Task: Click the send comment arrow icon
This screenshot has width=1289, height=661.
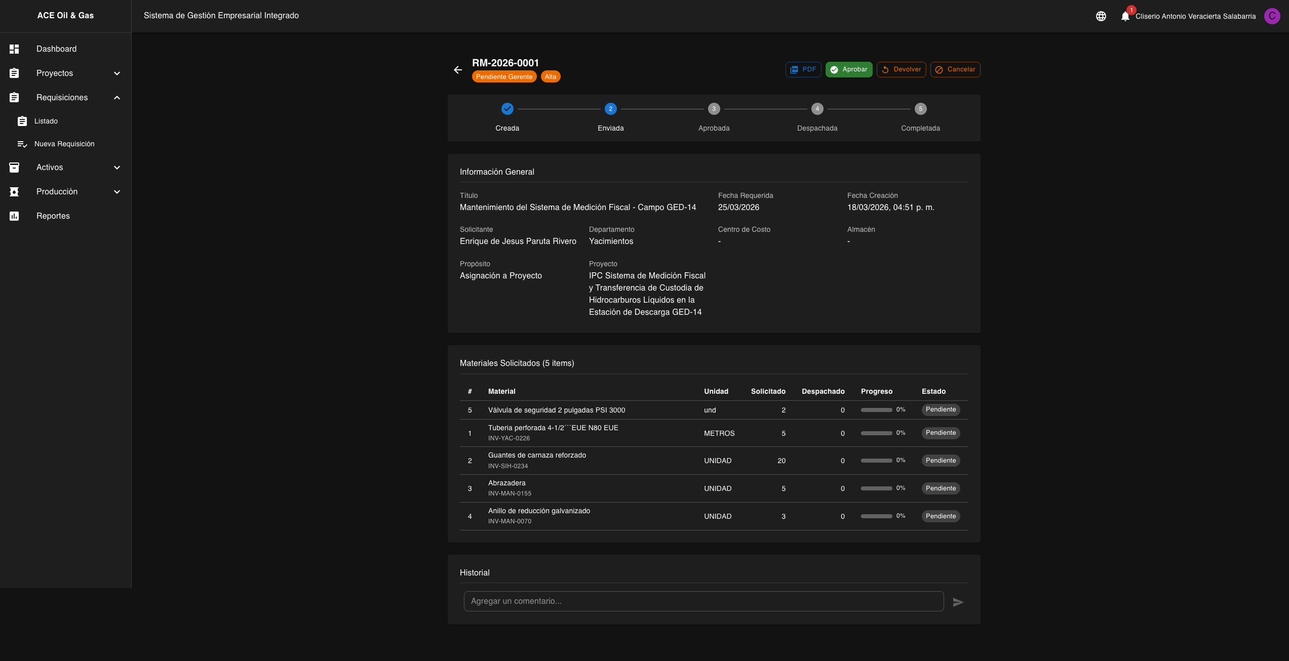Action: 958,602
